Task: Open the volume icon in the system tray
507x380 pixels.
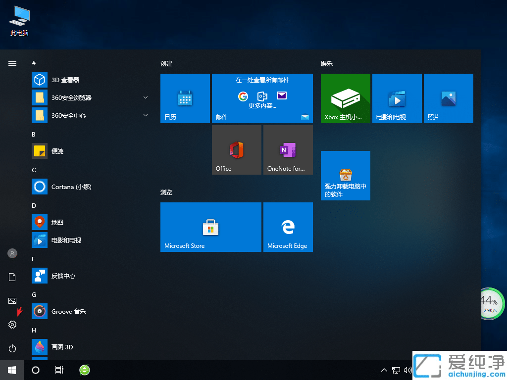Action: pyautogui.click(x=407, y=370)
